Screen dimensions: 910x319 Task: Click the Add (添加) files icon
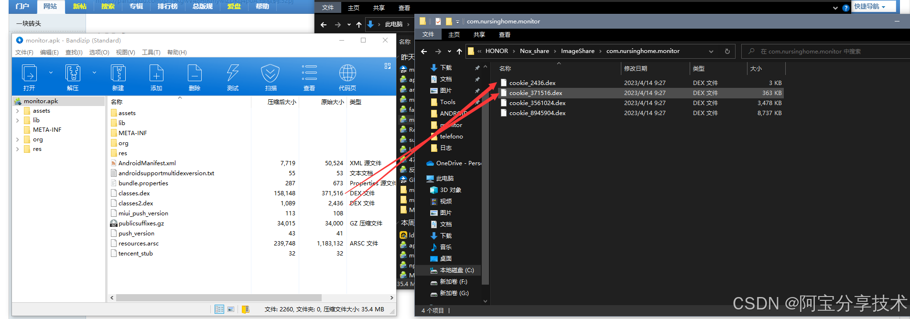click(156, 73)
